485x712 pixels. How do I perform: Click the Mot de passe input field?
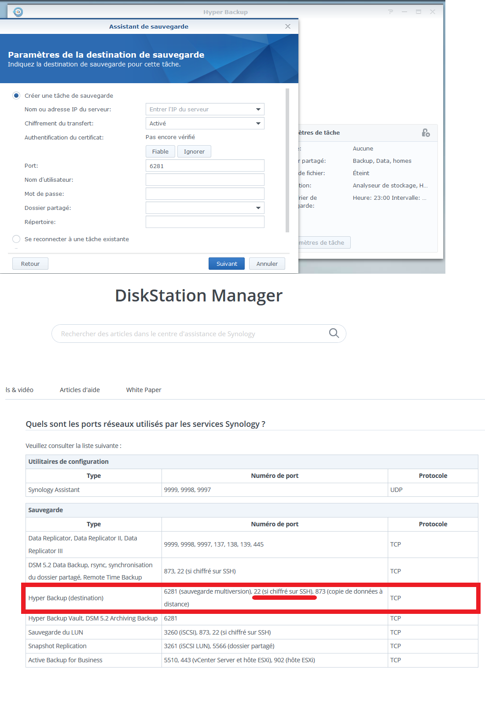[x=205, y=194]
